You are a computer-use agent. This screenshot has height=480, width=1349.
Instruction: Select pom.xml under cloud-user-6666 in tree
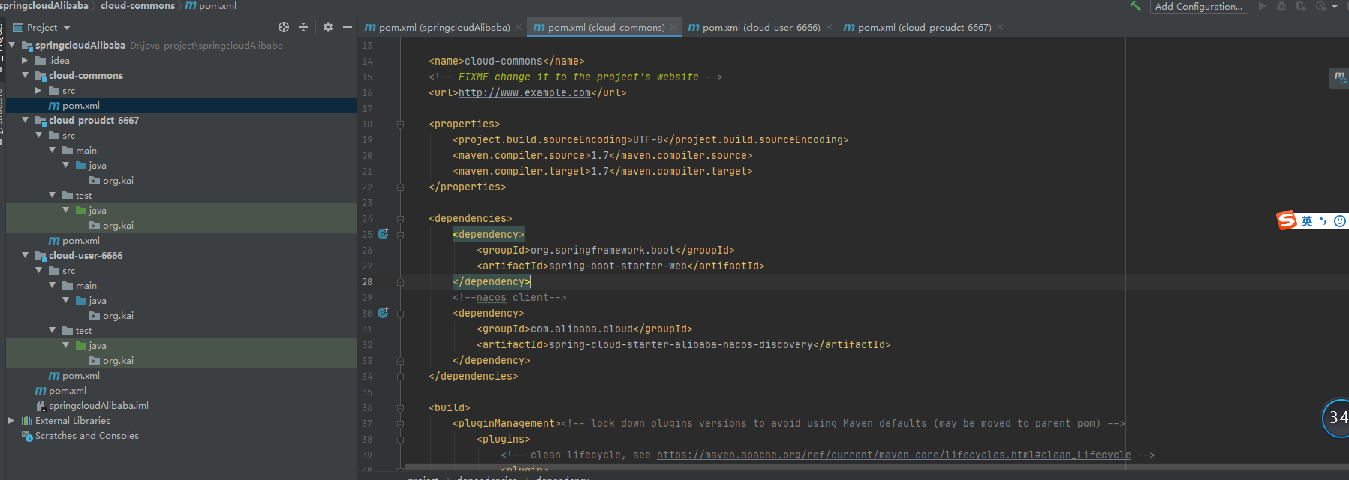coord(74,375)
